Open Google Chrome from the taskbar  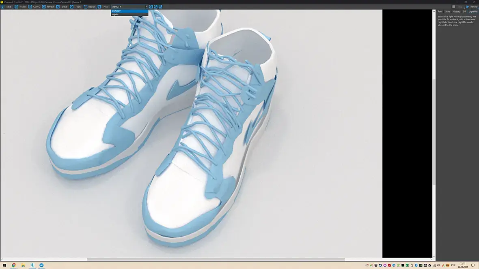pos(14,265)
